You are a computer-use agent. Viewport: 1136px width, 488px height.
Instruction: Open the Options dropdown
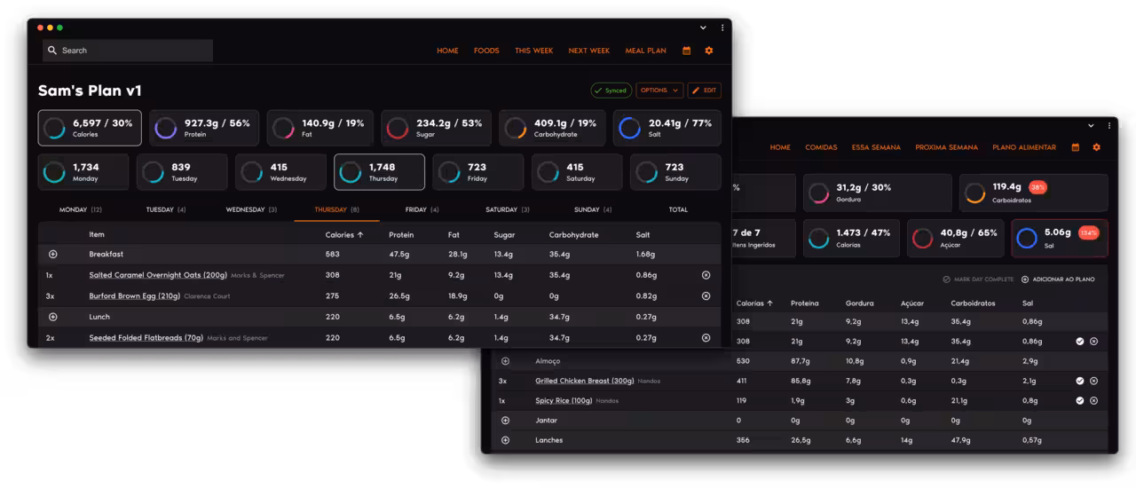click(659, 91)
